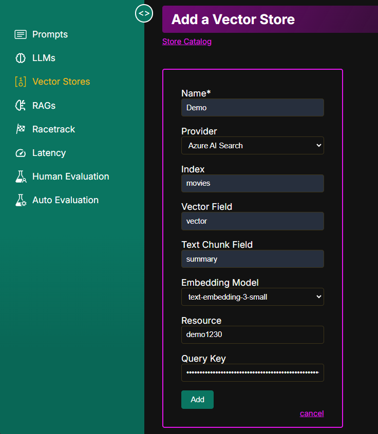Open the Provider dropdown showing Azure AI Search
The width and height of the screenshot is (378, 434).
253,145
